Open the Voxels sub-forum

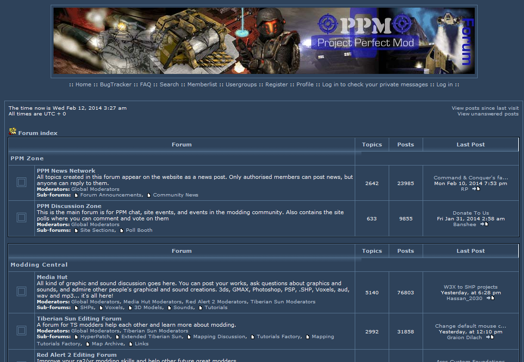[x=114, y=307]
